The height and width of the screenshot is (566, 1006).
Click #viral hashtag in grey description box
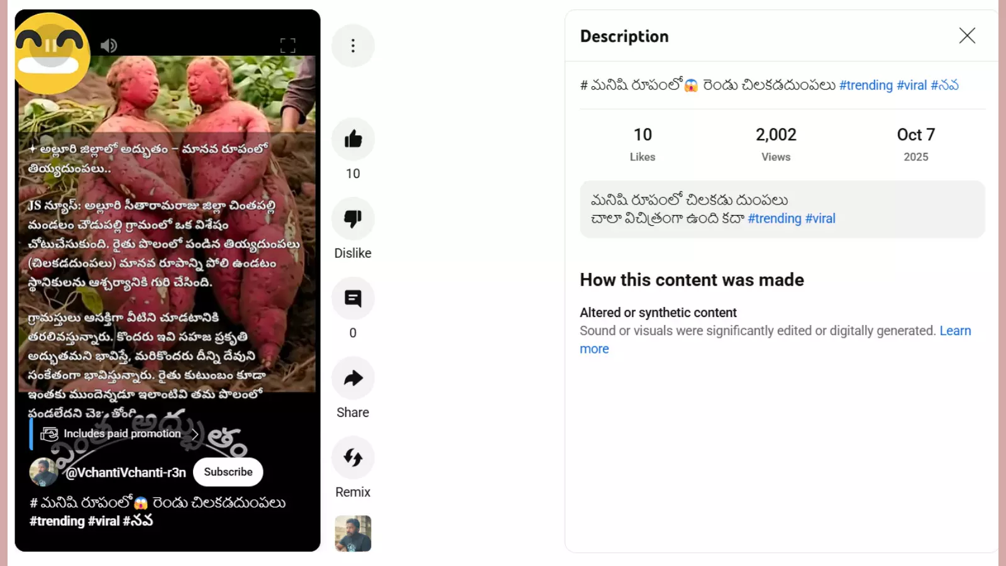(820, 219)
